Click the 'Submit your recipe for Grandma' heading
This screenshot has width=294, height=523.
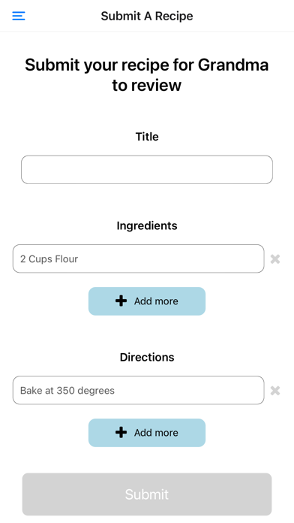(147, 65)
